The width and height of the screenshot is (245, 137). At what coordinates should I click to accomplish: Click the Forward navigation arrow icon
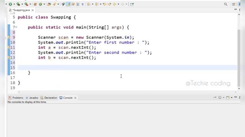pyautogui.click(x=122, y=4)
